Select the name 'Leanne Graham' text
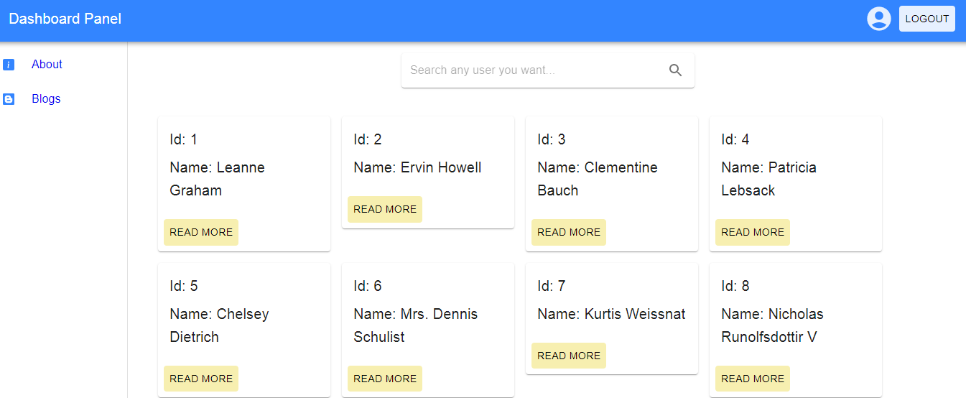The height and width of the screenshot is (398, 966). tap(217, 179)
